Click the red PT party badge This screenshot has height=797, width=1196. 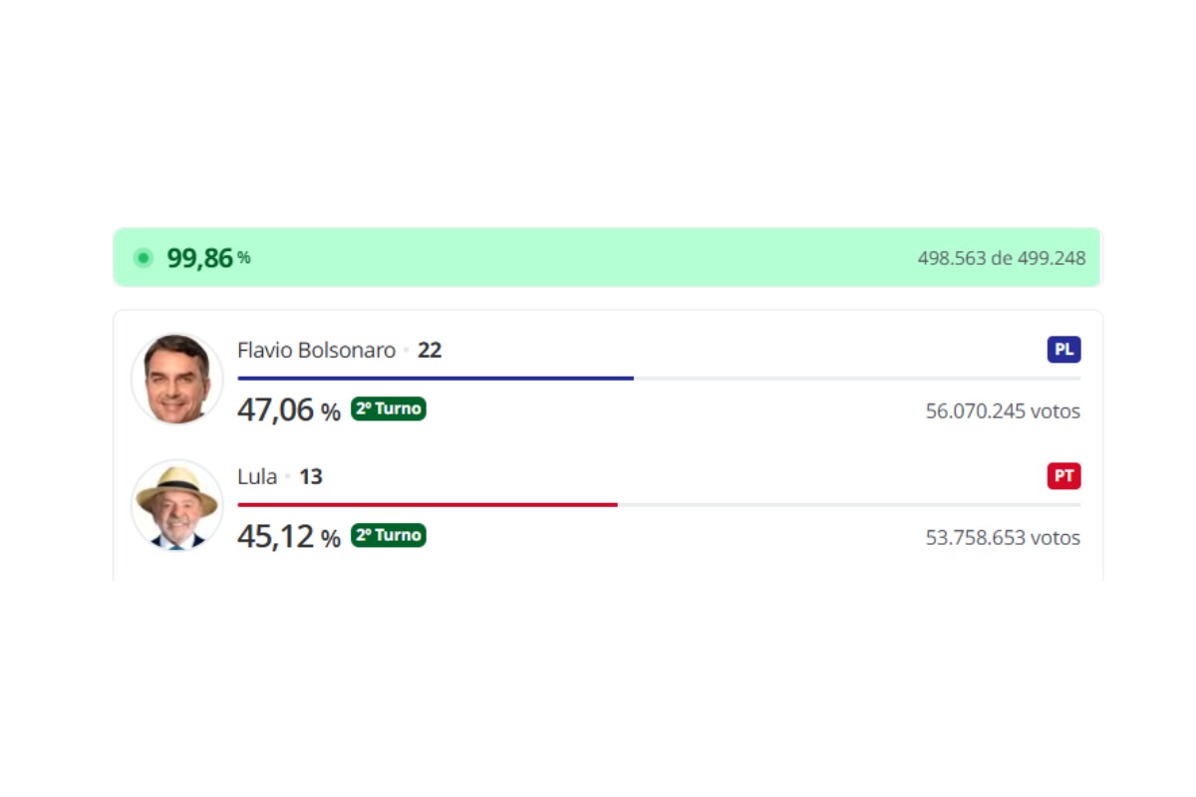coord(1063,476)
